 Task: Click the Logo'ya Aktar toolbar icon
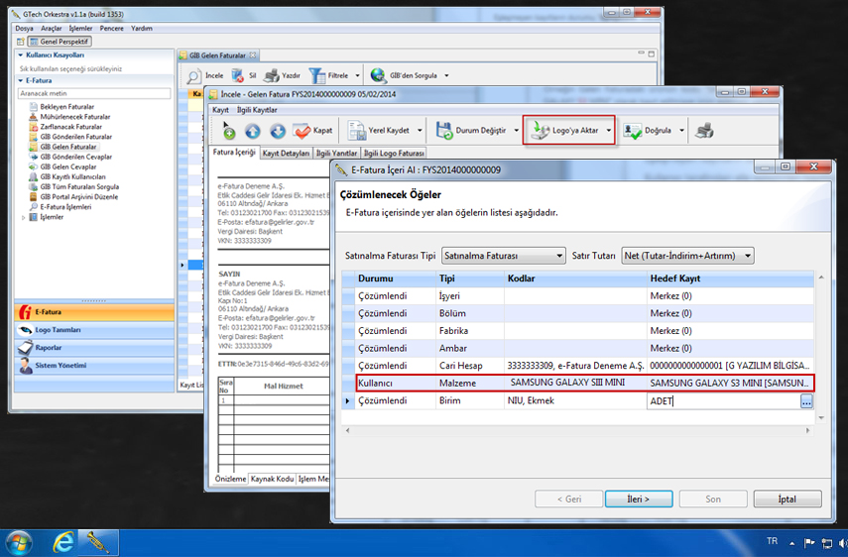[x=540, y=131]
